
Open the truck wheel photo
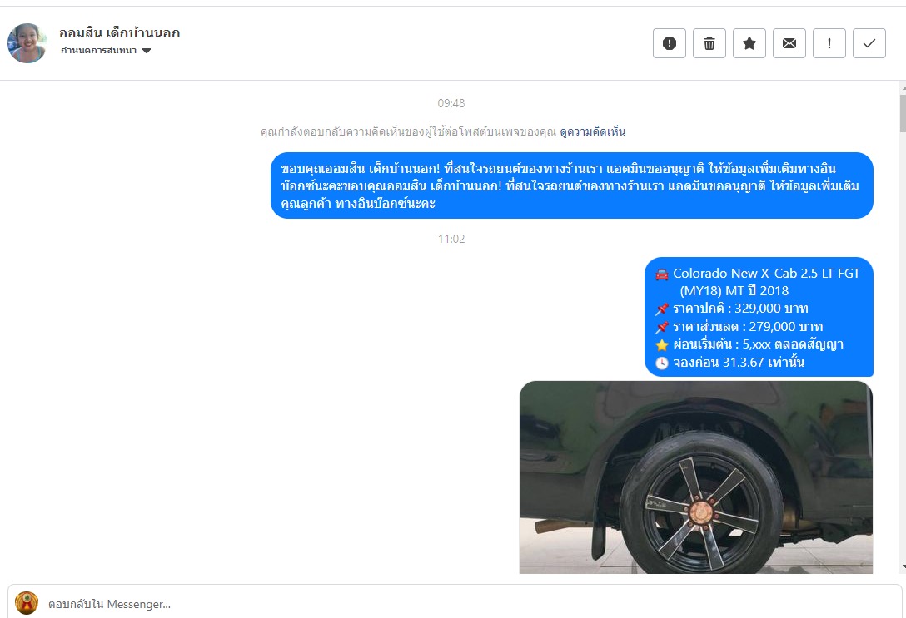[x=695, y=477]
